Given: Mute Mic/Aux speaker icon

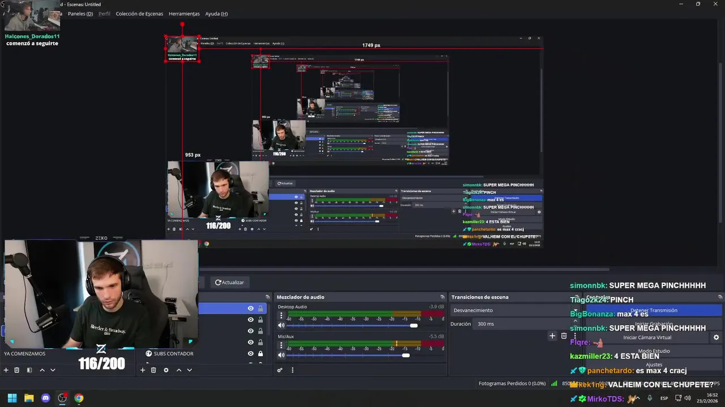Looking at the screenshot, I should (281, 355).
